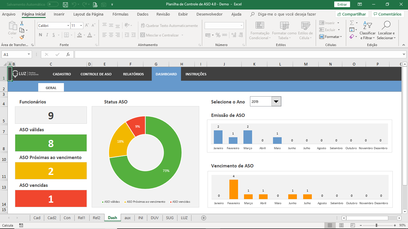Click the GERAL sub-tab button

pyautogui.click(x=51, y=87)
